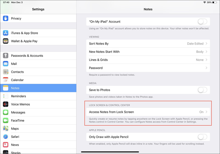The height and width of the screenshot is (154, 220).
Task: Tap the Wallet & Apple Pay icon
Action: pos(6,41)
